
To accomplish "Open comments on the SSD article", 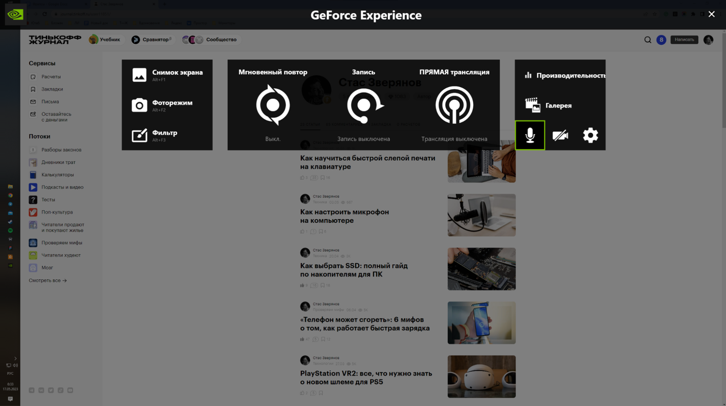I will (314, 285).
